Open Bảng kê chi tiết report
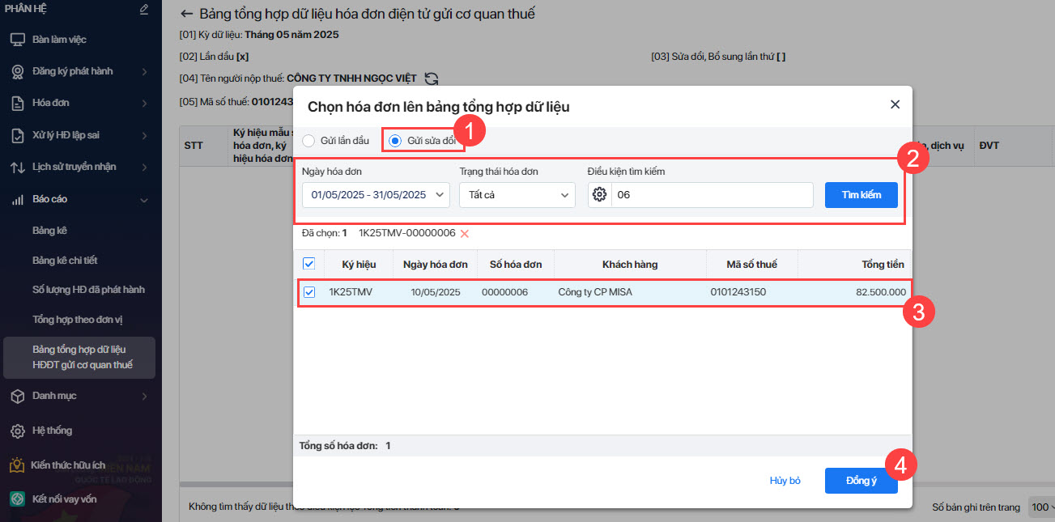The image size is (1055, 522). click(65, 260)
